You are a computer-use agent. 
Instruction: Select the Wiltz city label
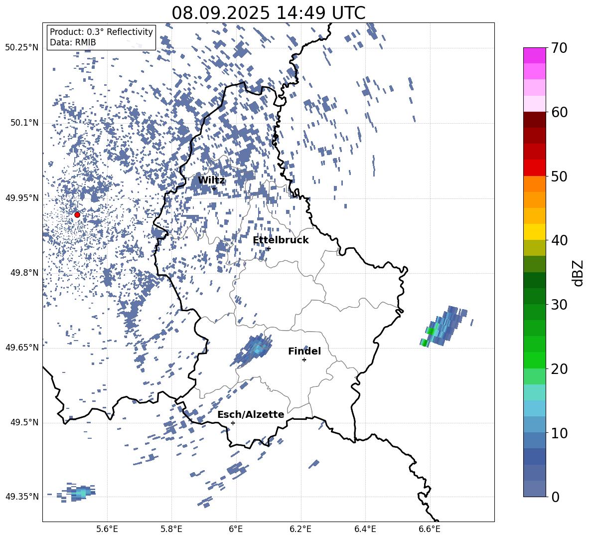(211, 180)
